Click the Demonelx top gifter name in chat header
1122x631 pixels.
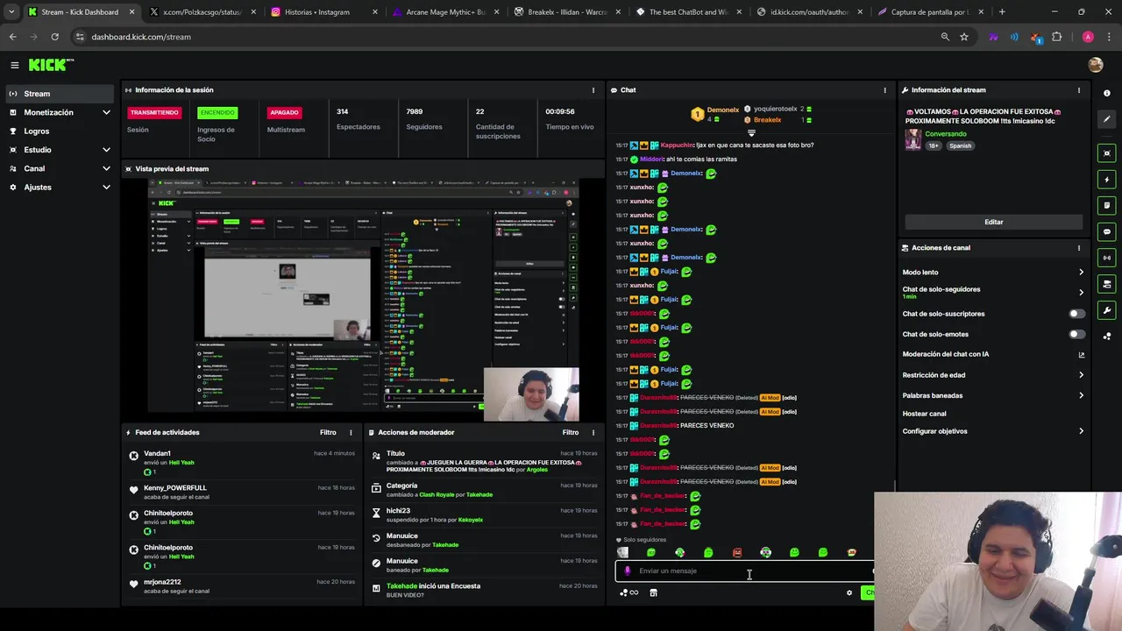click(x=723, y=110)
